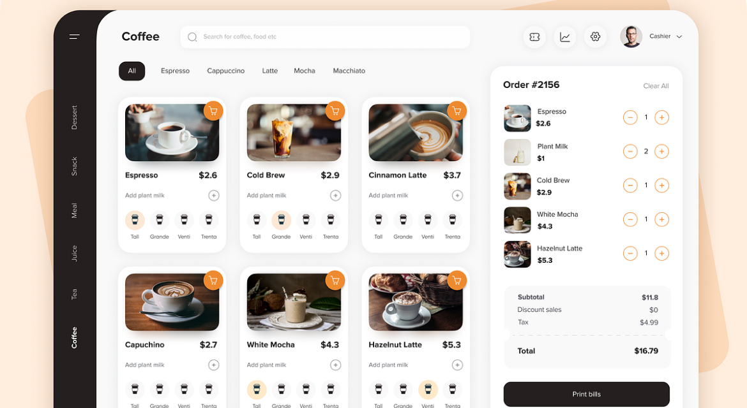Open the Cinnamon Latte product image
This screenshot has height=408, width=747.
[416, 133]
